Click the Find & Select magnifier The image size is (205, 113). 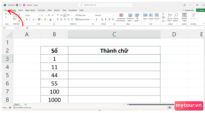(176, 15)
